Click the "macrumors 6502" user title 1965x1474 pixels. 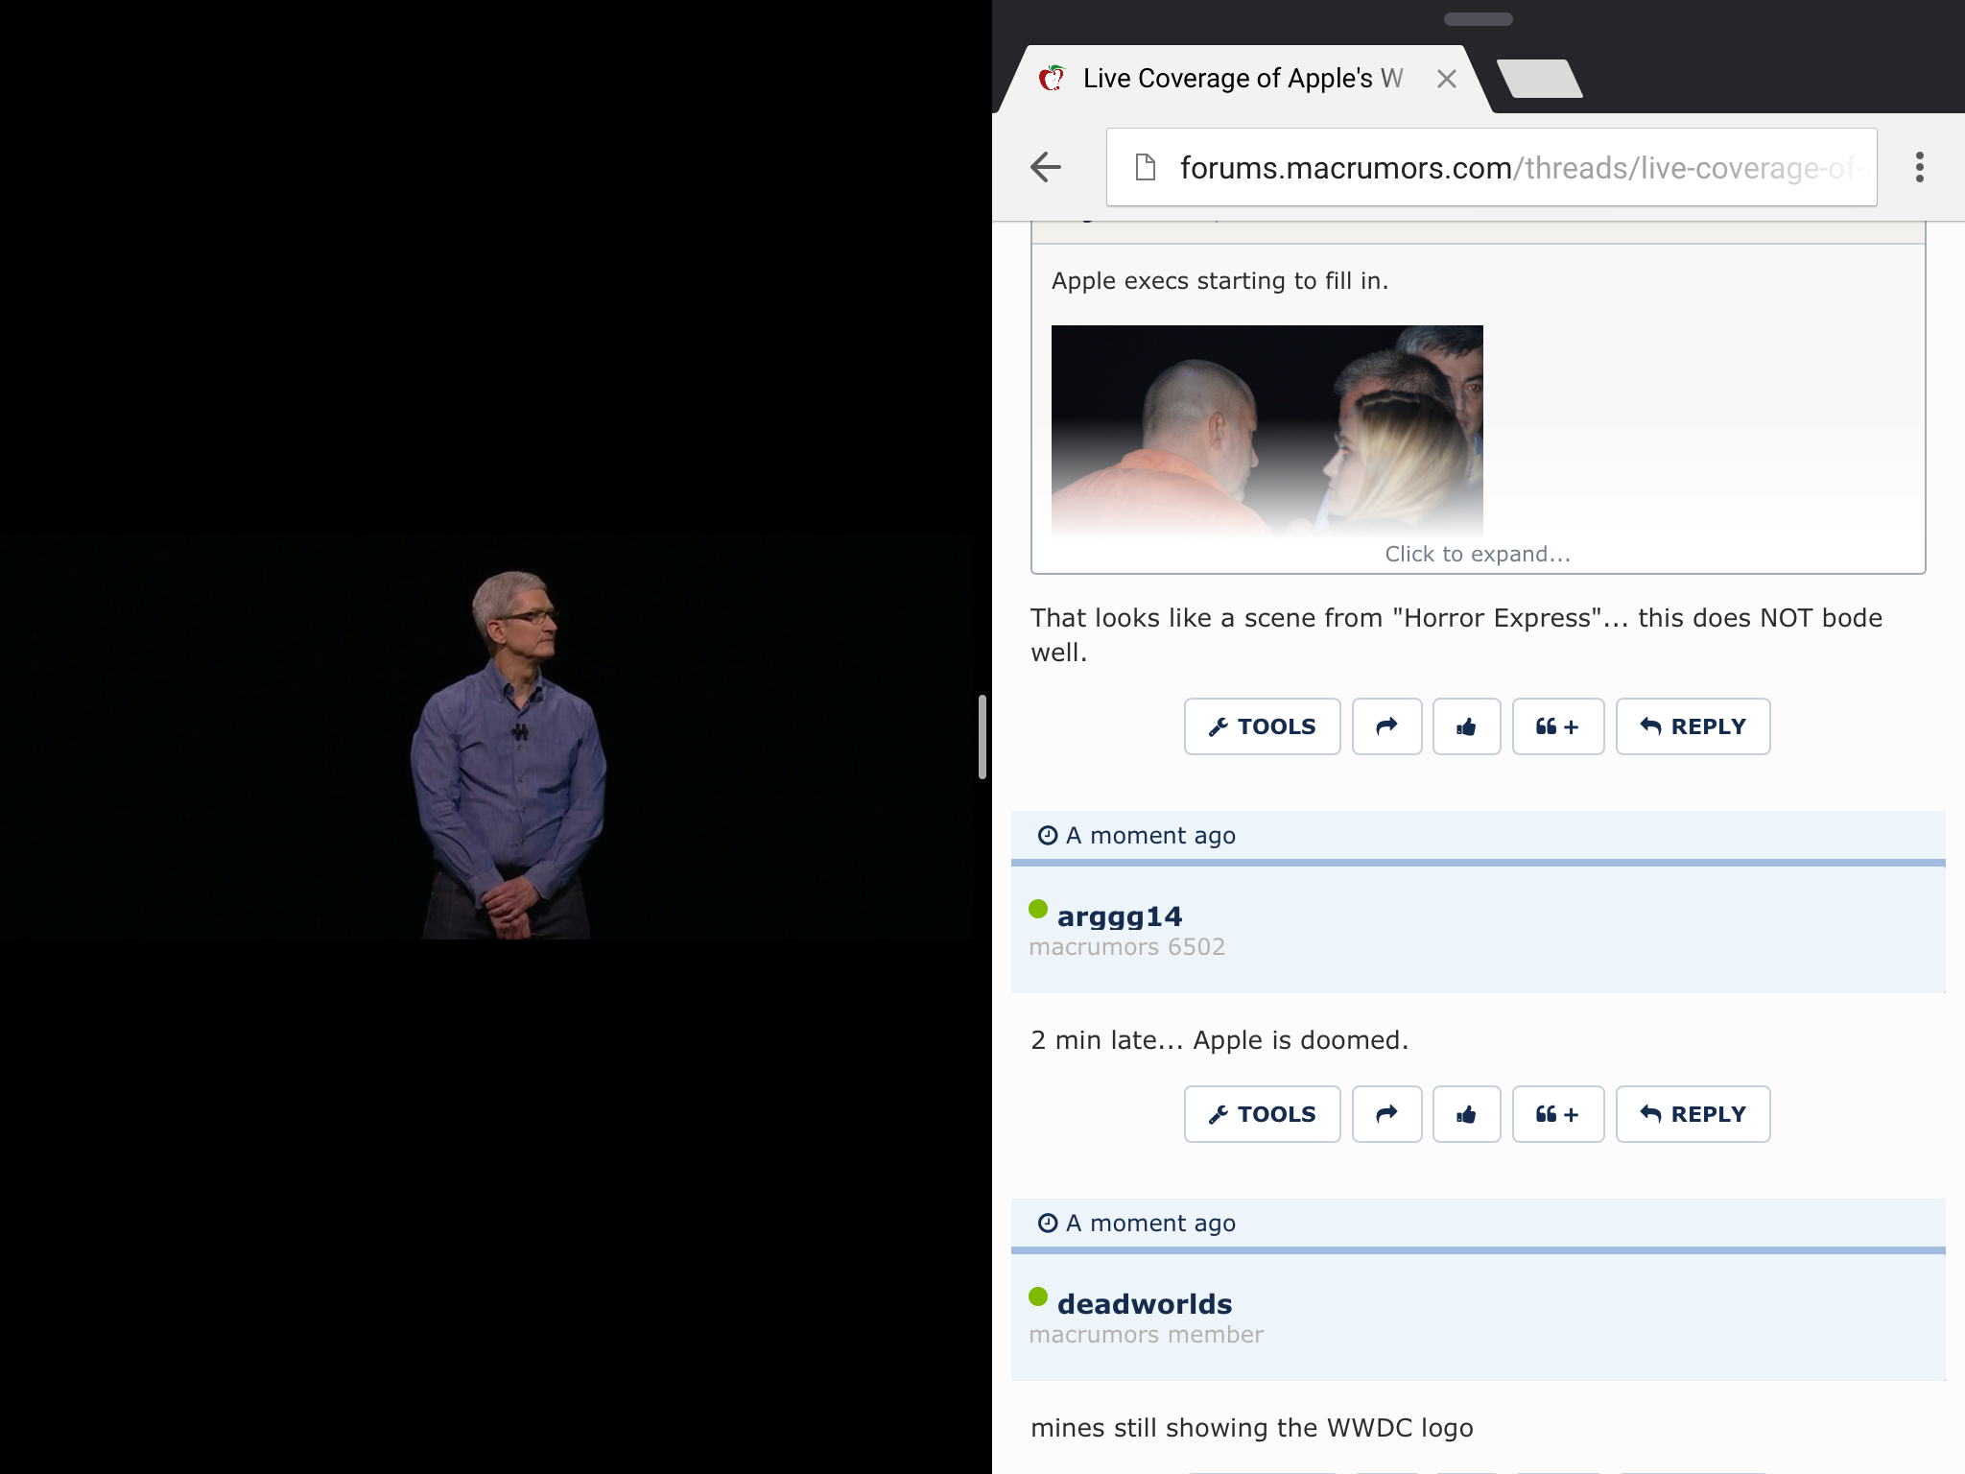(1127, 947)
